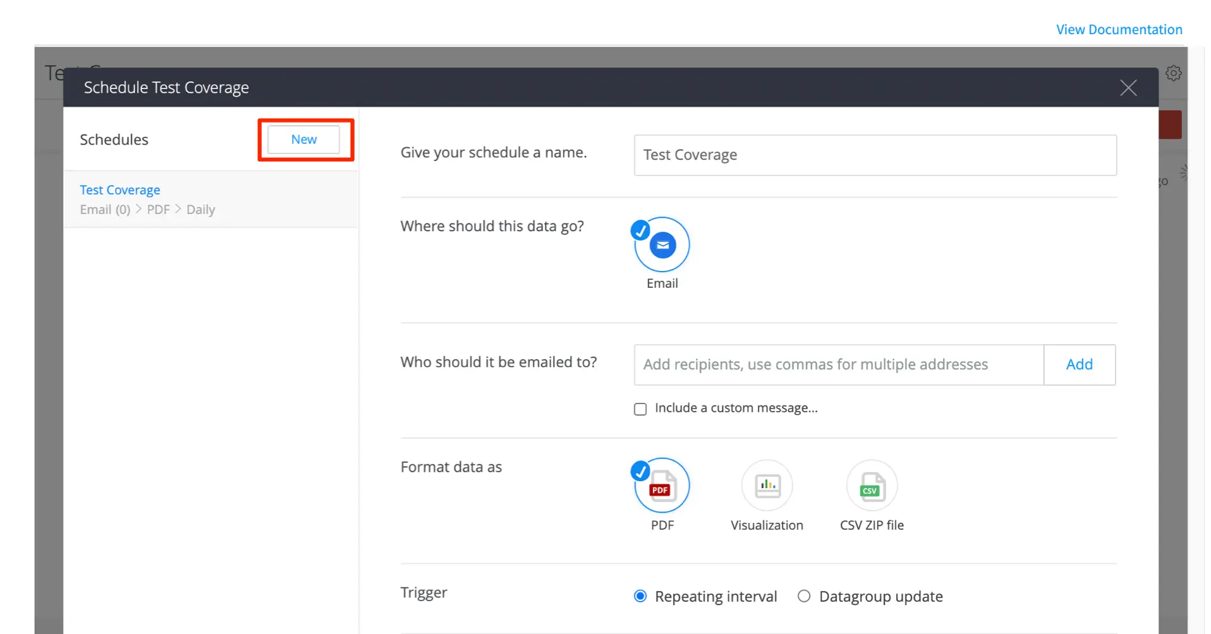Choose the PDF format icon
Image resolution: width=1211 pixels, height=634 pixels.
(x=662, y=486)
